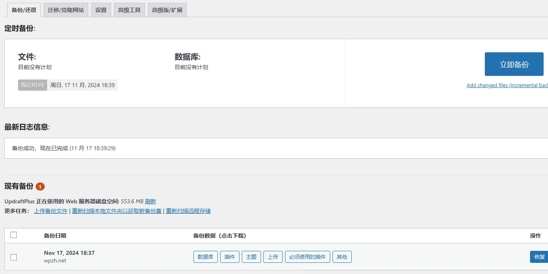Rescan local folder via 重新扫描本地文件夹以获取新备份集
Image resolution: width=548 pixels, height=274 pixels.
[x=116, y=210]
